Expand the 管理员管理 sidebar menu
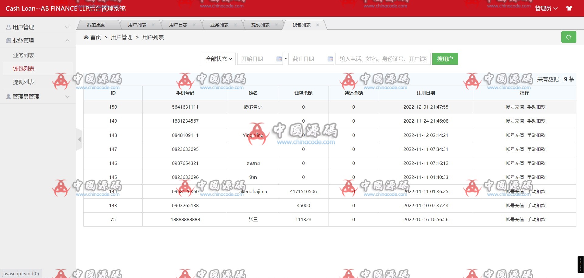 tap(38, 96)
